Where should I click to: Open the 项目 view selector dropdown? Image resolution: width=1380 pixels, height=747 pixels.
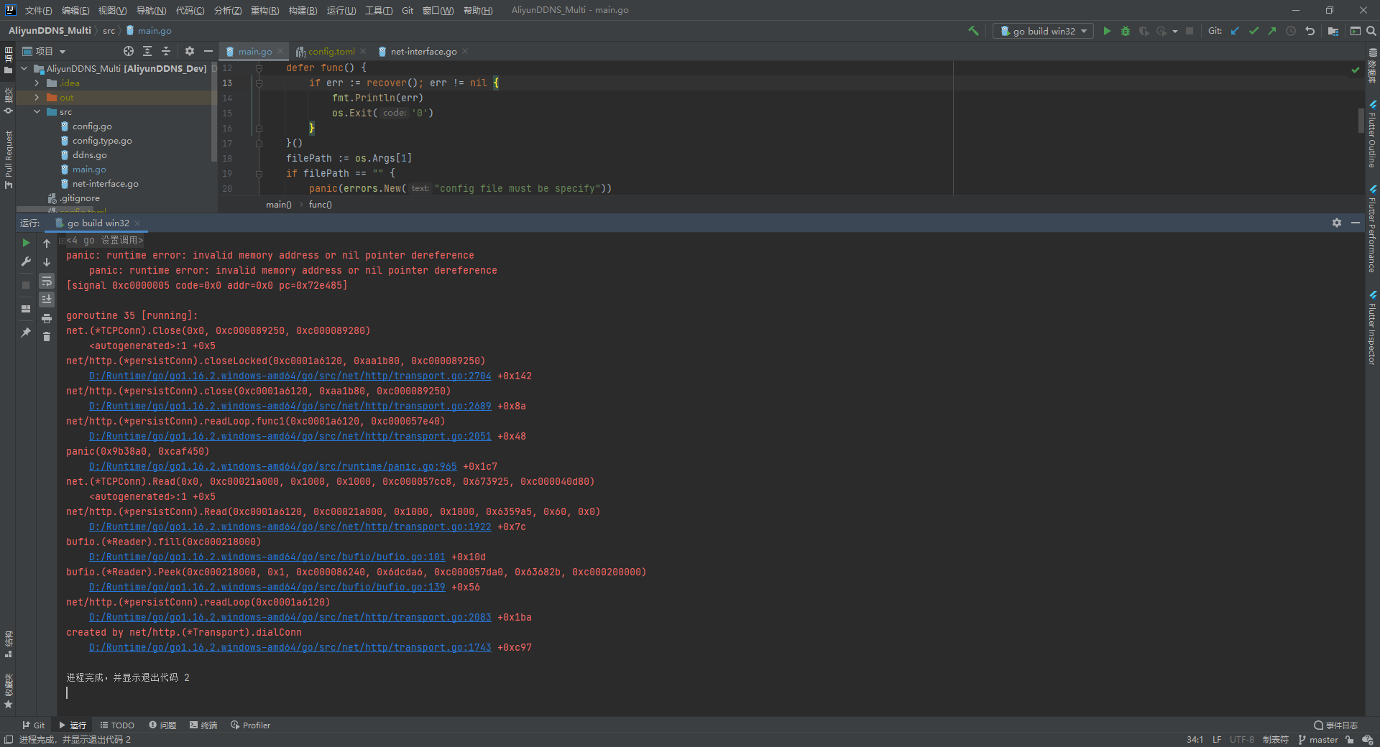[44, 51]
